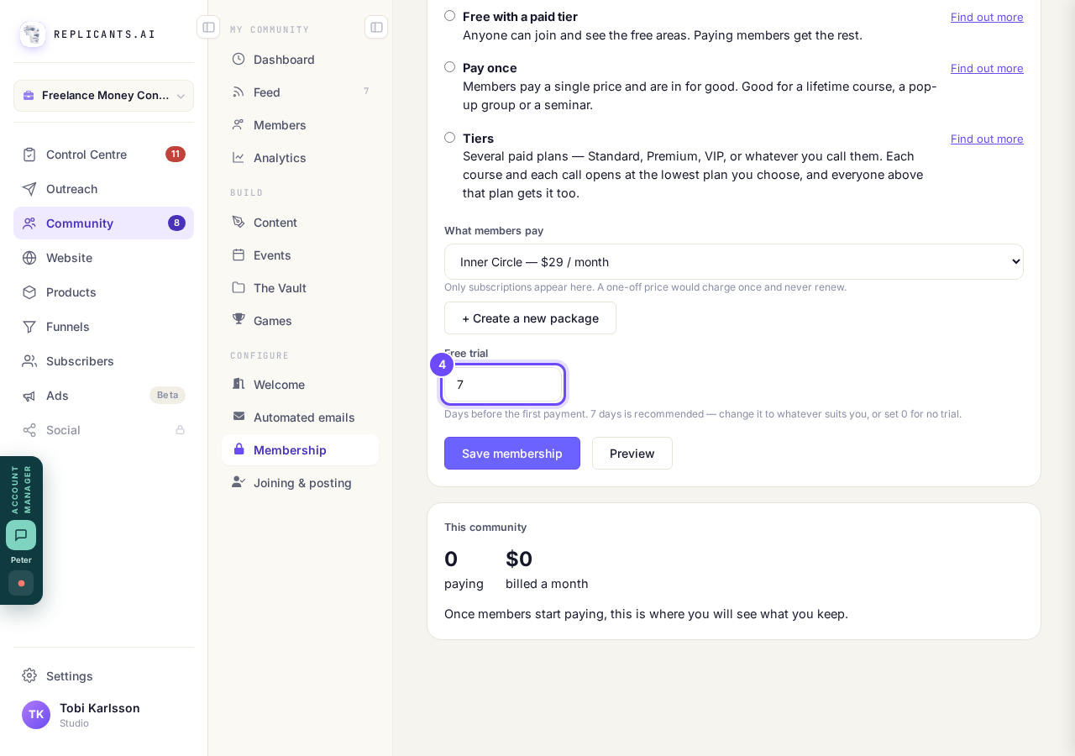
Task: Click Find out more beside Pay once
Action: click(x=987, y=68)
